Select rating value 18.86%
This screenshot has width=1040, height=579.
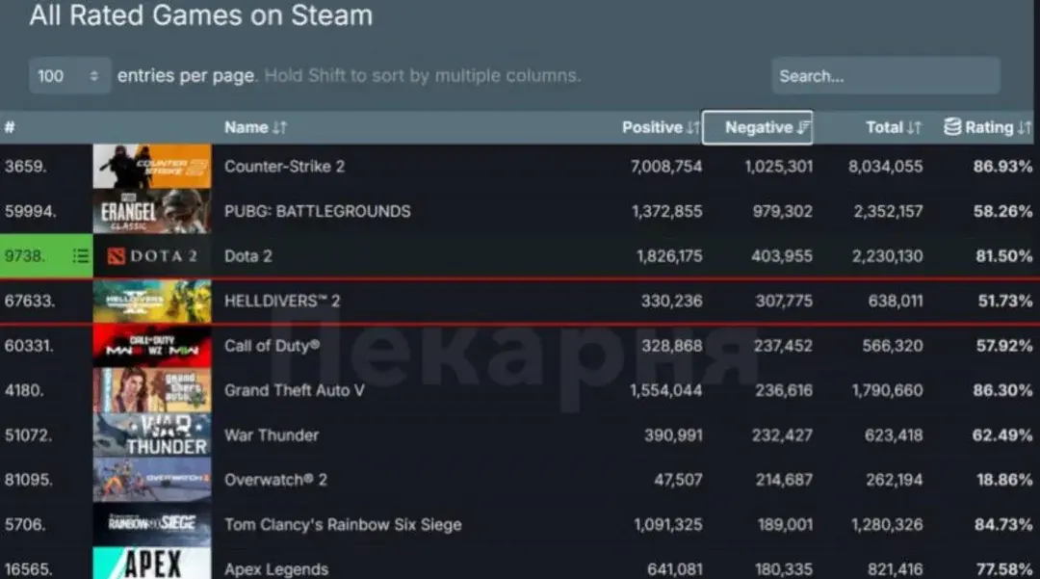tap(1004, 480)
